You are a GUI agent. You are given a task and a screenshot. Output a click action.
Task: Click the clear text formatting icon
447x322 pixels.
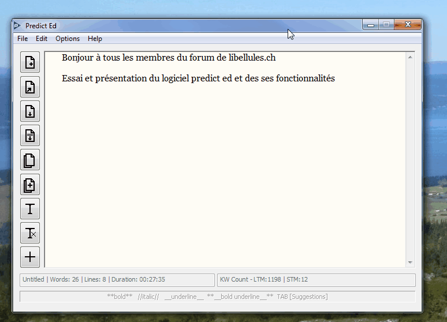click(30, 233)
